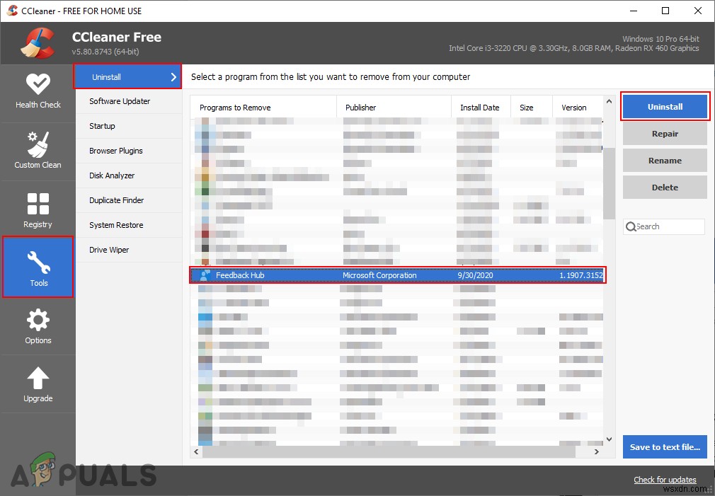Viewport: 715px width, 496px height.
Task: Click the Rename button
Action: pyautogui.click(x=665, y=161)
